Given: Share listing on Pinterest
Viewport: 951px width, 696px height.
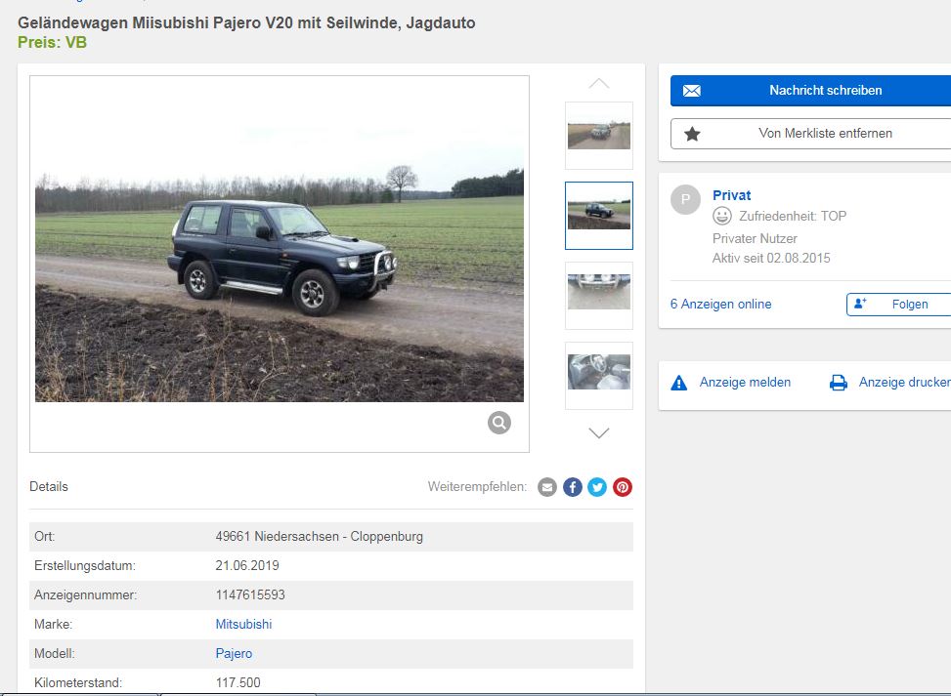Looking at the screenshot, I should point(623,487).
